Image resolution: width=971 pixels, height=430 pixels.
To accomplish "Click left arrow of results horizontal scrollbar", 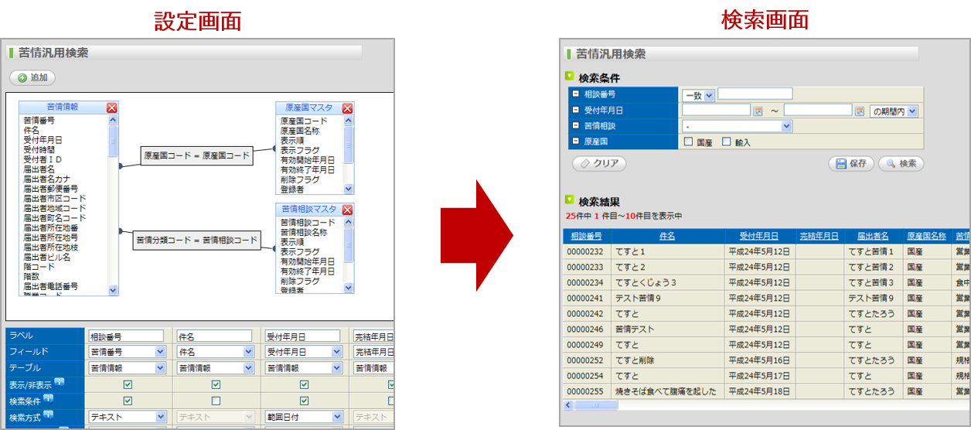I will [x=567, y=404].
